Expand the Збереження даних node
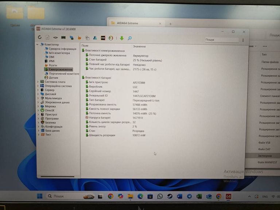Viewport: 280px width, 210px height. point(38,102)
